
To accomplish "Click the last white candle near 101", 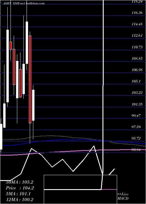I will pyautogui.click(x=33, y=105).
